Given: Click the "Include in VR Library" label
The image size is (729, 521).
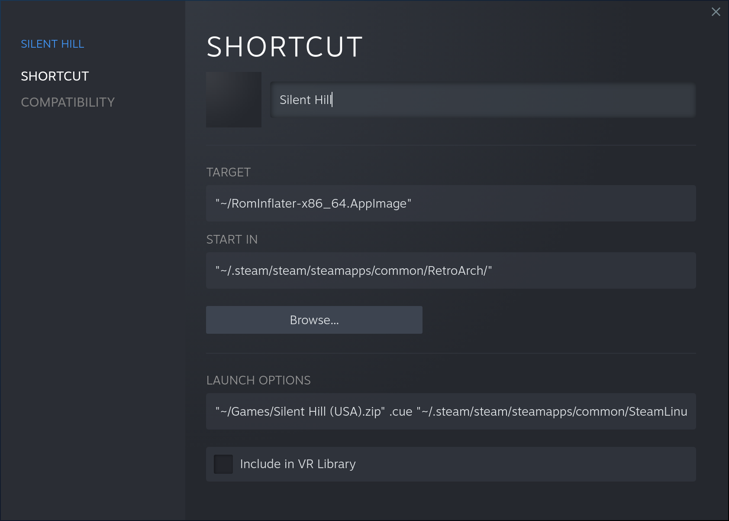Looking at the screenshot, I should pos(298,464).
